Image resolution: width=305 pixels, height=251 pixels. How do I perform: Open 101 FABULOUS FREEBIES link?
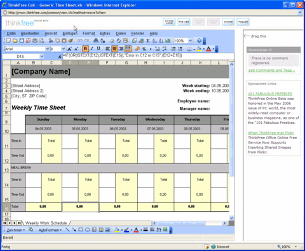click(x=270, y=93)
